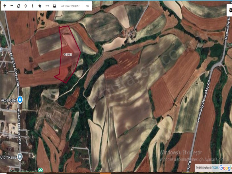This screenshot has width=232, height=174.
Task: Activate the locate crosshair tool
Action: 26,6
